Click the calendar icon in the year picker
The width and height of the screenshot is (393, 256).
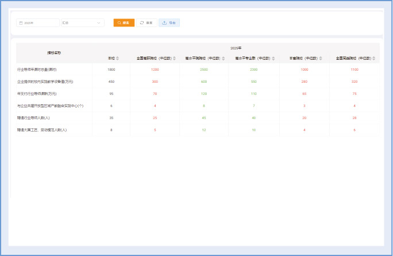click(21, 23)
